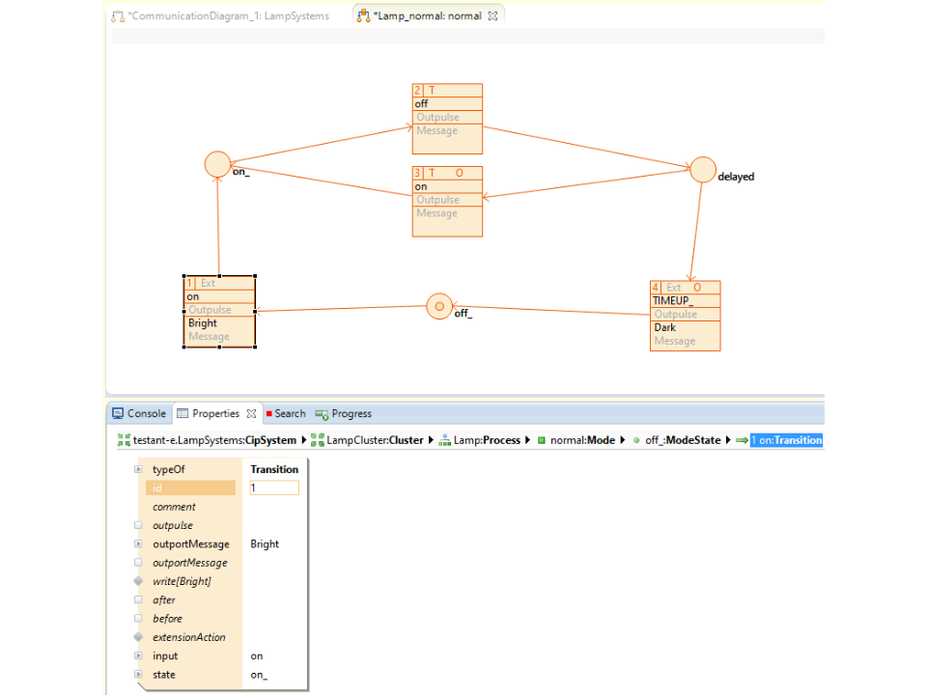Select the on_ state circle

point(218,164)
